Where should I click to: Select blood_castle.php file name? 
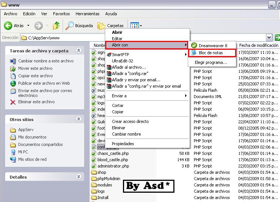pos(113,160)
